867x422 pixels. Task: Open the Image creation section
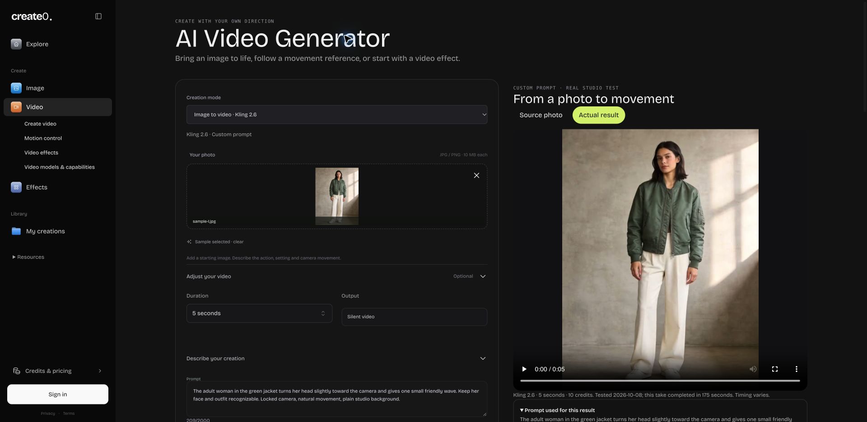[58, 88]
